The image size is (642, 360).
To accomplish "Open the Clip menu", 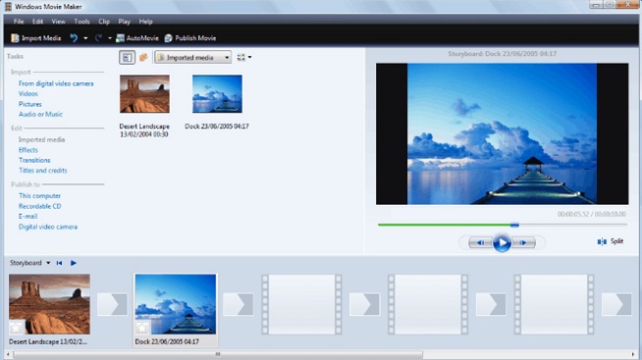I will click(104, 22).
